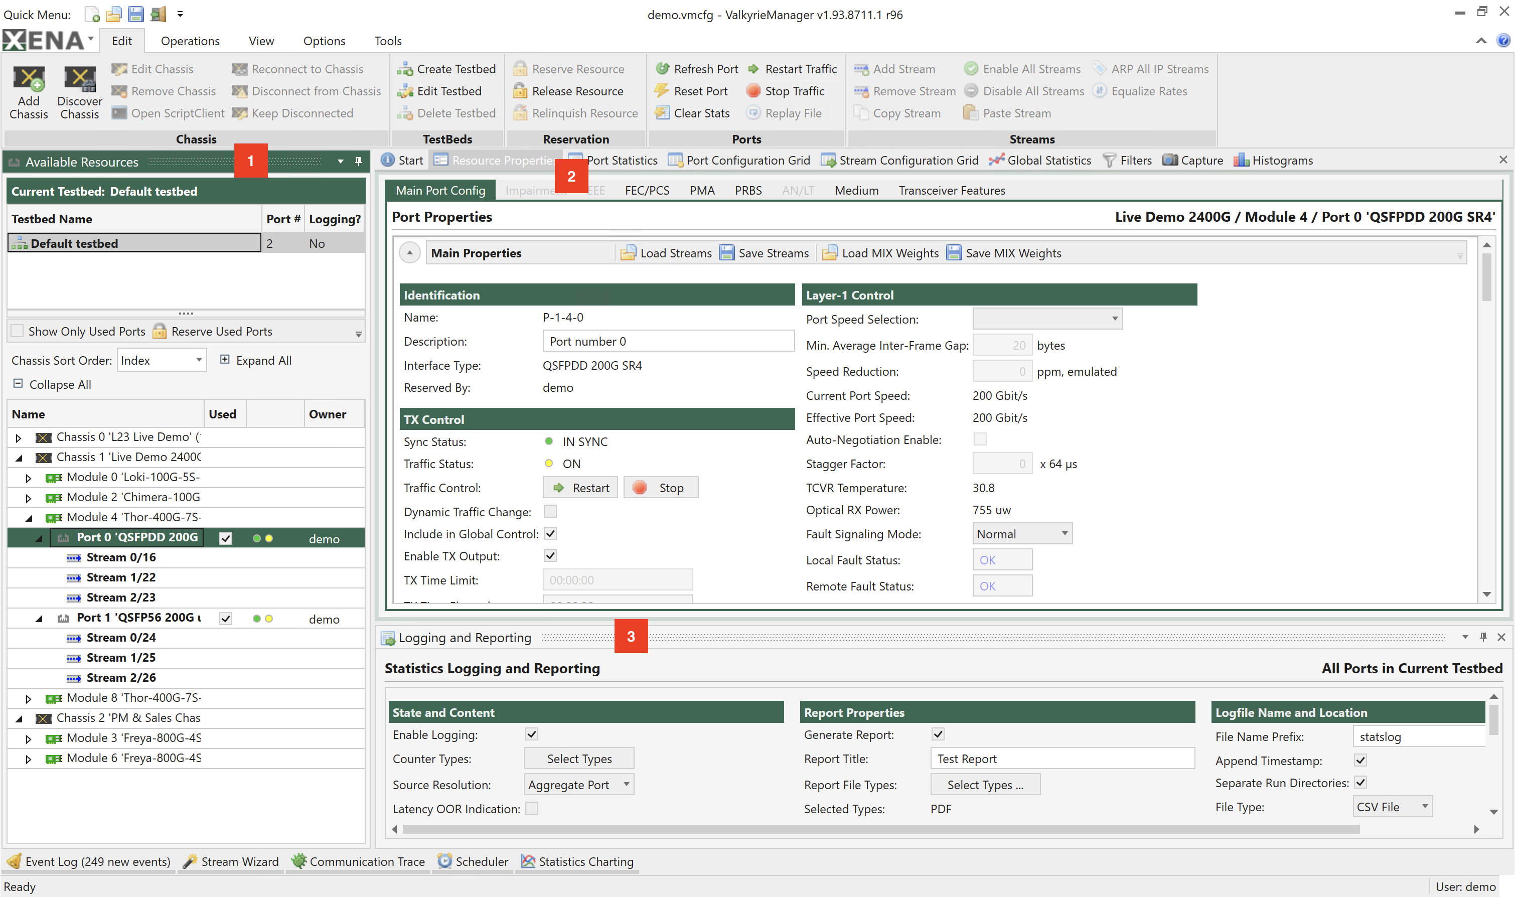Select Stream 0/16 in the tree
The image size is (1515, 898).
(x=121, y=557)
